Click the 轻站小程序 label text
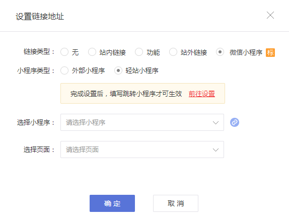The height and width of the screenshot is (224, 289). pos(142,71)
